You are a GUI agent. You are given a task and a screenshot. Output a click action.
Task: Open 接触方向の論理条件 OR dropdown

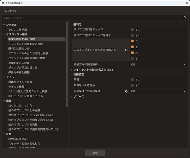click(158, 64)
